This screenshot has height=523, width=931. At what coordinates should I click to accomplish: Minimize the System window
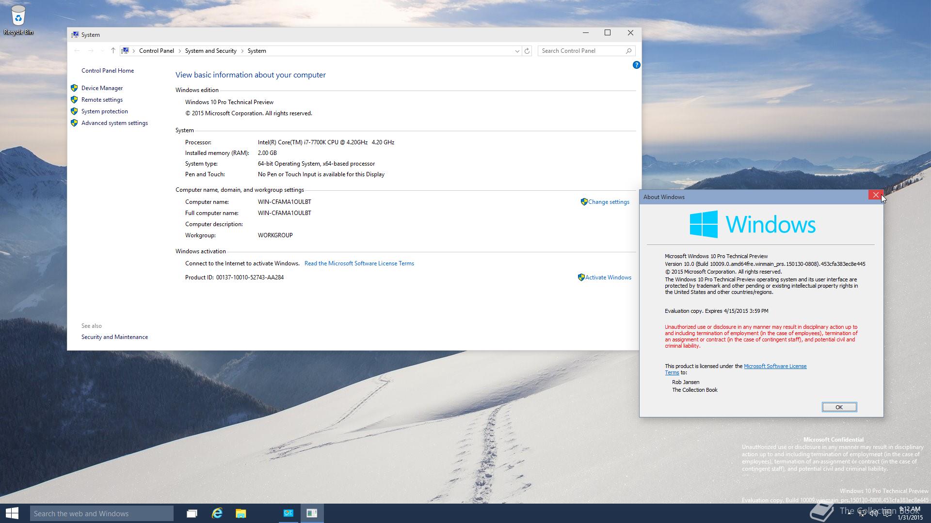(x=585, y=33)
